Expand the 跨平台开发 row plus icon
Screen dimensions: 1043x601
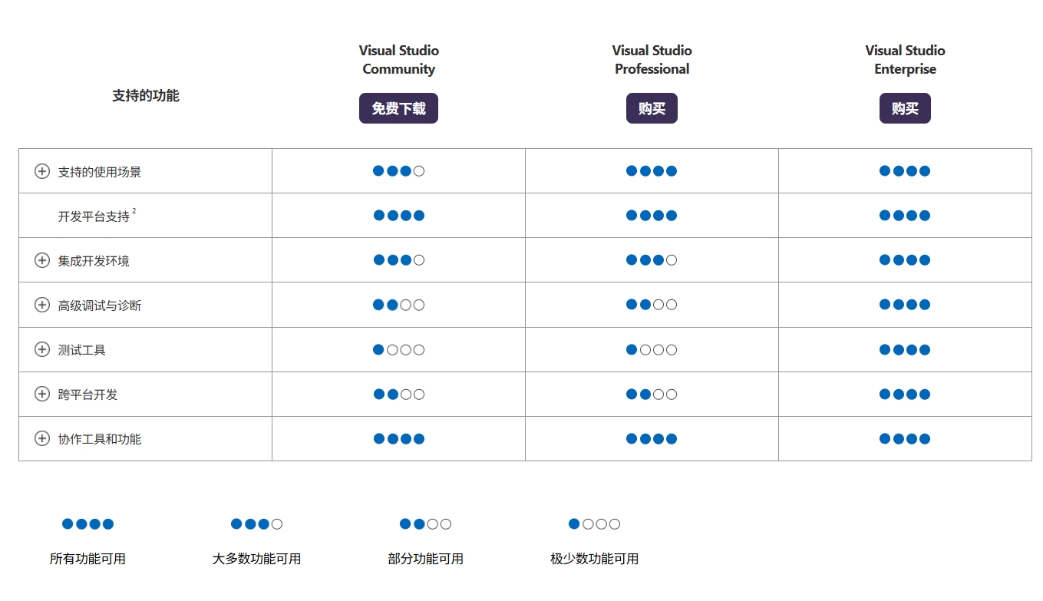point(42,394)
